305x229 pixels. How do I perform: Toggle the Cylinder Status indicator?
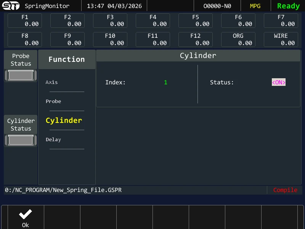pyautogui.click(x=21, y=140)
